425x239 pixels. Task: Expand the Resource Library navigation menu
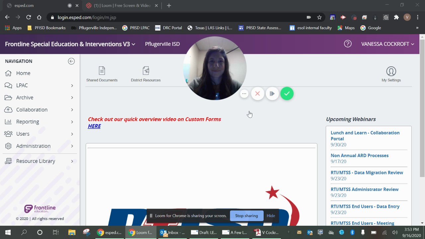(40, 161)
